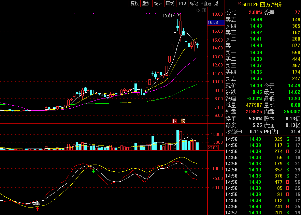Toggle the side panel layout icon

tap(204, 11)
